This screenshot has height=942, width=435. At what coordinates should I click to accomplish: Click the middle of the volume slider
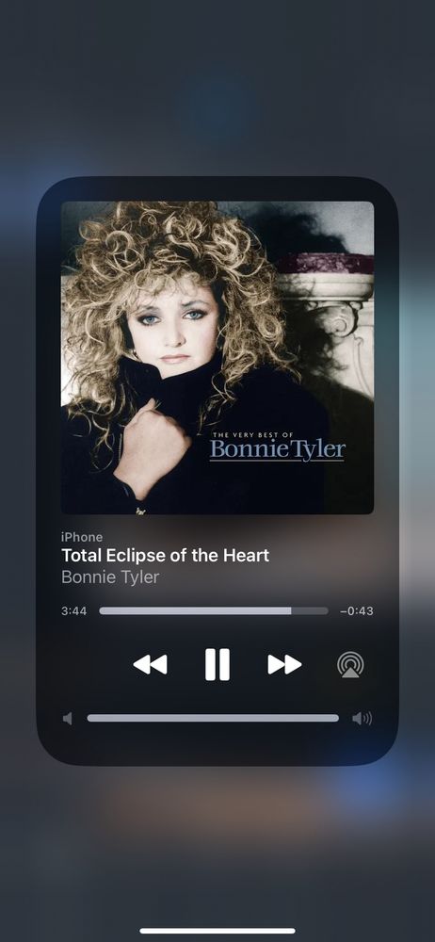[213, 718]
